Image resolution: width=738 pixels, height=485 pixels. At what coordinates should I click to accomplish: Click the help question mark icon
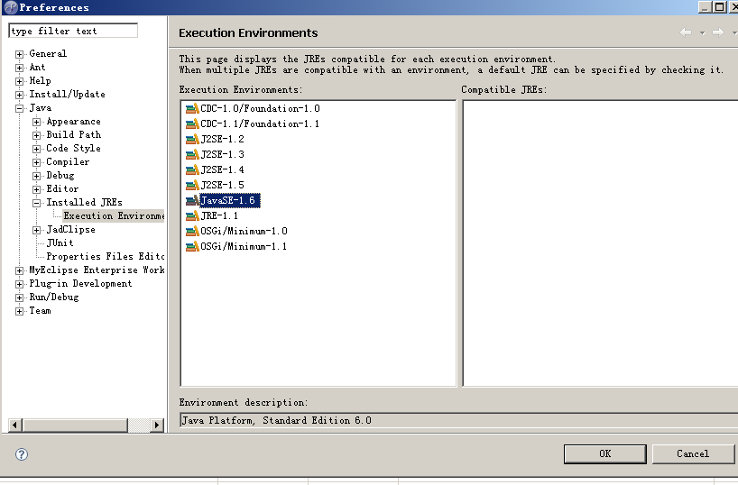pyautogui.click(x=22, y=454)
